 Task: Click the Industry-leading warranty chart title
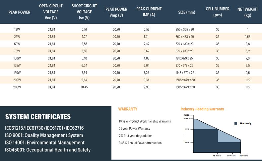click(202, 109)
